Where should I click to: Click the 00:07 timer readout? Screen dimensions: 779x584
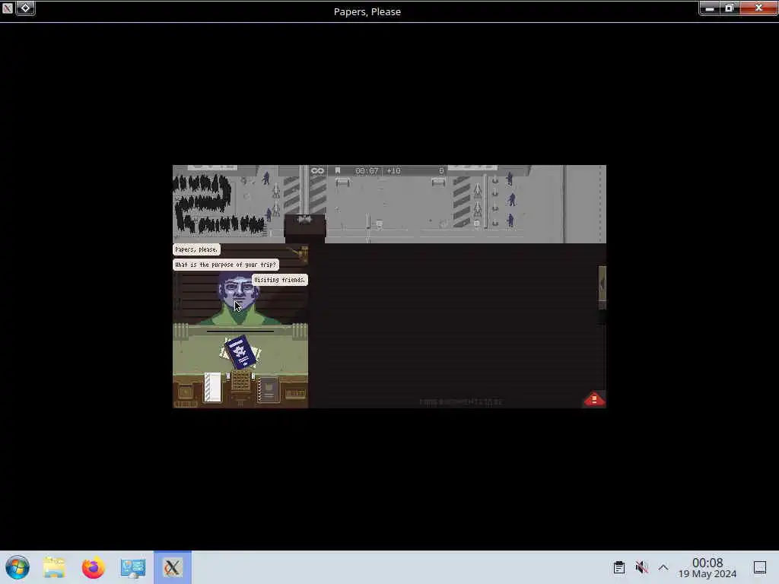point(367,171)
